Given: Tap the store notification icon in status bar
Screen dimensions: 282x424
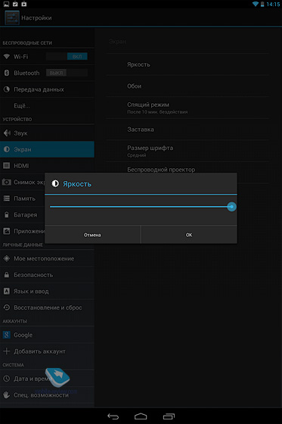Looking at the screenshot, I should [24, 4].
